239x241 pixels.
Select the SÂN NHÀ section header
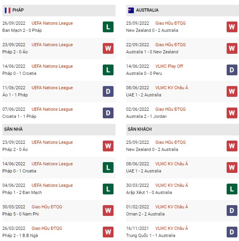[x=59, y=129]
